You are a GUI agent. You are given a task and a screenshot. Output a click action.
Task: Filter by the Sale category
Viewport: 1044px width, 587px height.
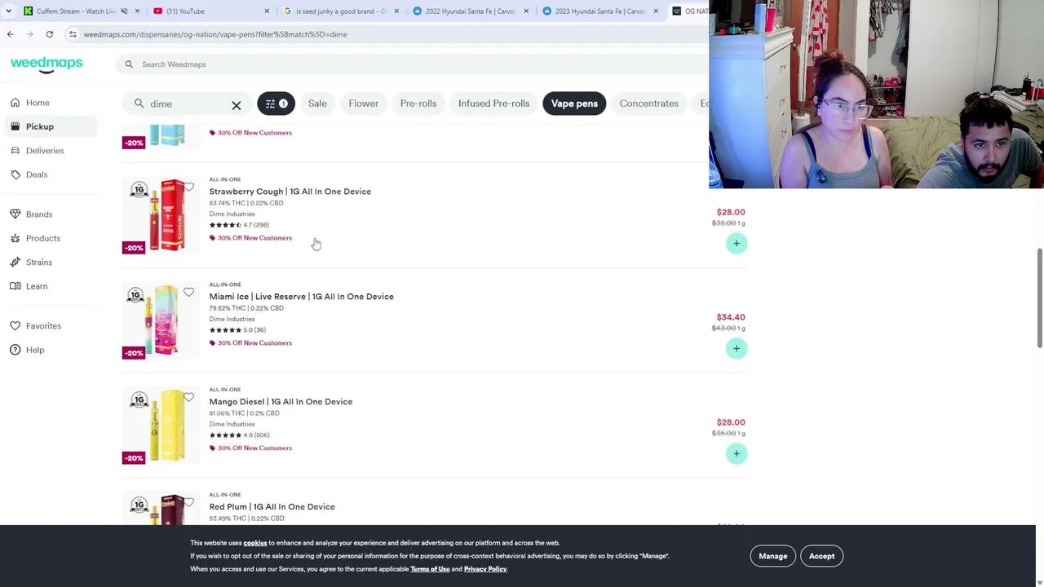[317, 104]
